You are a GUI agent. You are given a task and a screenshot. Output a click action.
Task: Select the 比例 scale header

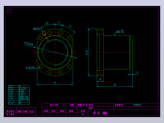click(x=83, y=111)
